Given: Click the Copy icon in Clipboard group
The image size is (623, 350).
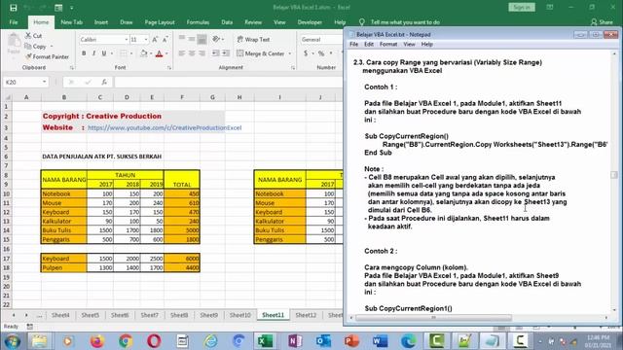Looking at the screenshot, I should pyautogui.click(x=28, y=47).
